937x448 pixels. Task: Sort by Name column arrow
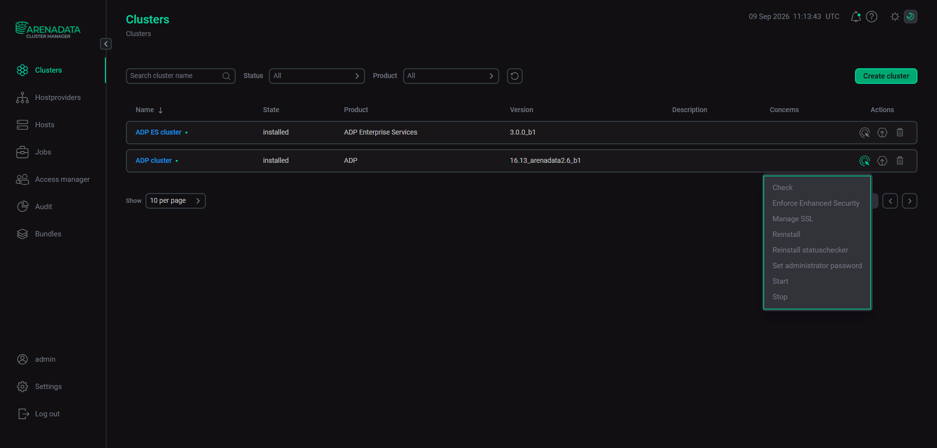pos(161,110)
